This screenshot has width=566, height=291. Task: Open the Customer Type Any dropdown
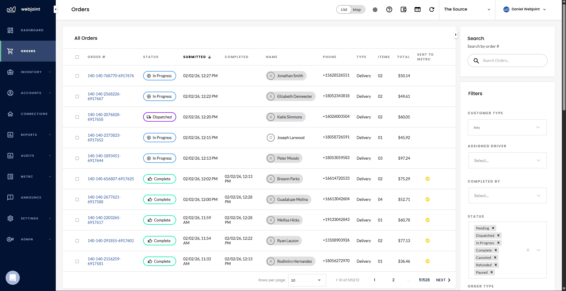507,127
